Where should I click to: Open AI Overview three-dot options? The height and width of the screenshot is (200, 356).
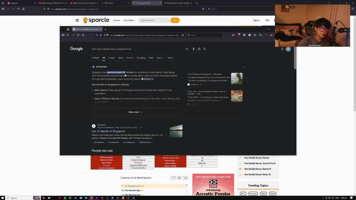(x=243, y=67)
